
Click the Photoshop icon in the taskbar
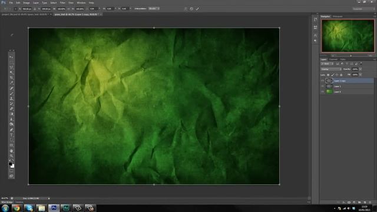pyautogui.click(x=54, y=208)
